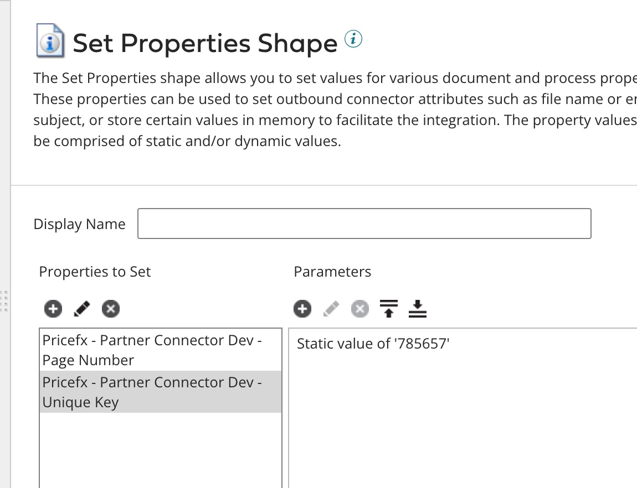This screenshot has width=637, height=488.
Task: Click the Parameters section label
Action: tap(332, 272)
